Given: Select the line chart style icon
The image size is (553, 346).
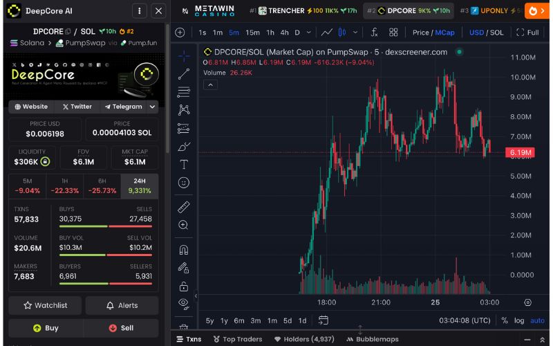Looking at the screenshot, I should point(326,33).
